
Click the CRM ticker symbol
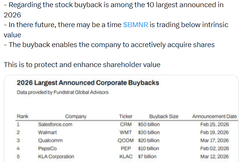(125, 124)
